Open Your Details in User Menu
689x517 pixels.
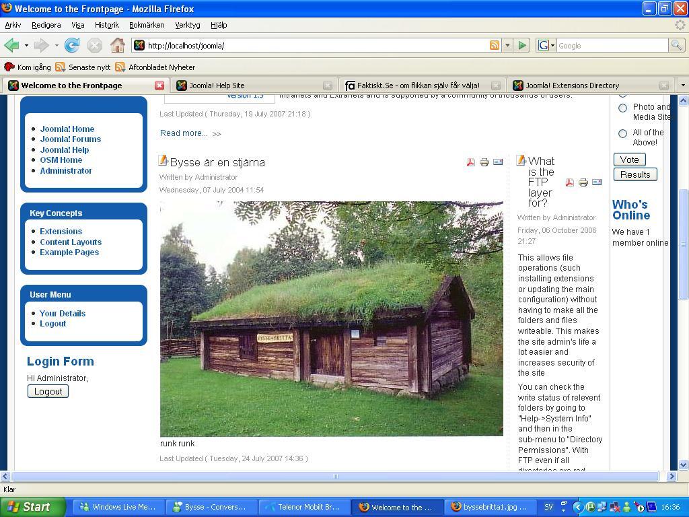[x=63, y=314]
